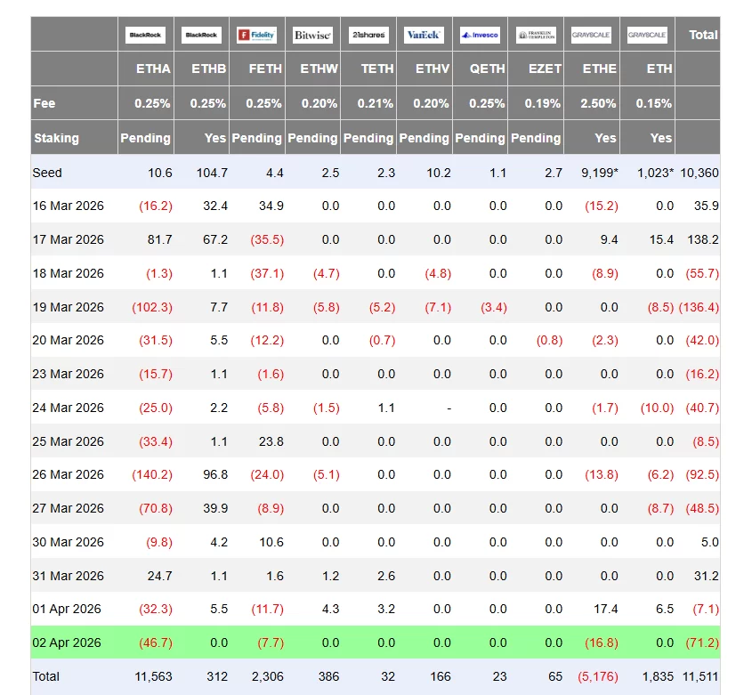
Task: Click the Fee row label
Action: (44, 103)
